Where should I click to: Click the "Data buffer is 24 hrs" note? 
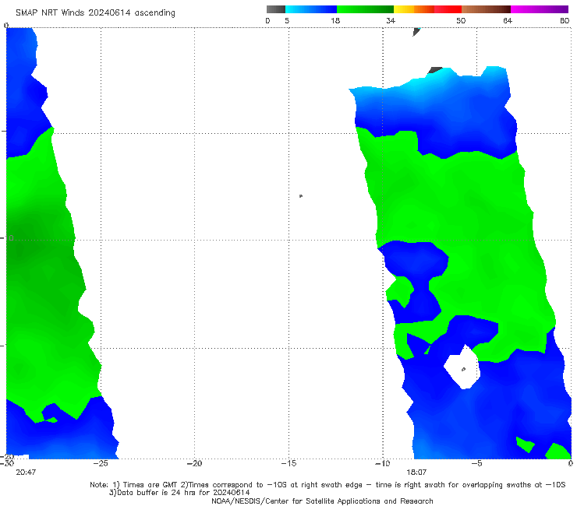(x=179, y=493)
